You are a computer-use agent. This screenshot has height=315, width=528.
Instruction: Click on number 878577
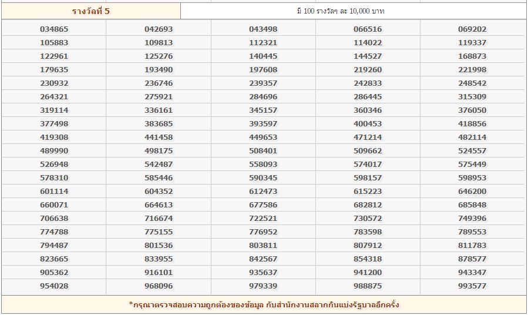(472, 259)
